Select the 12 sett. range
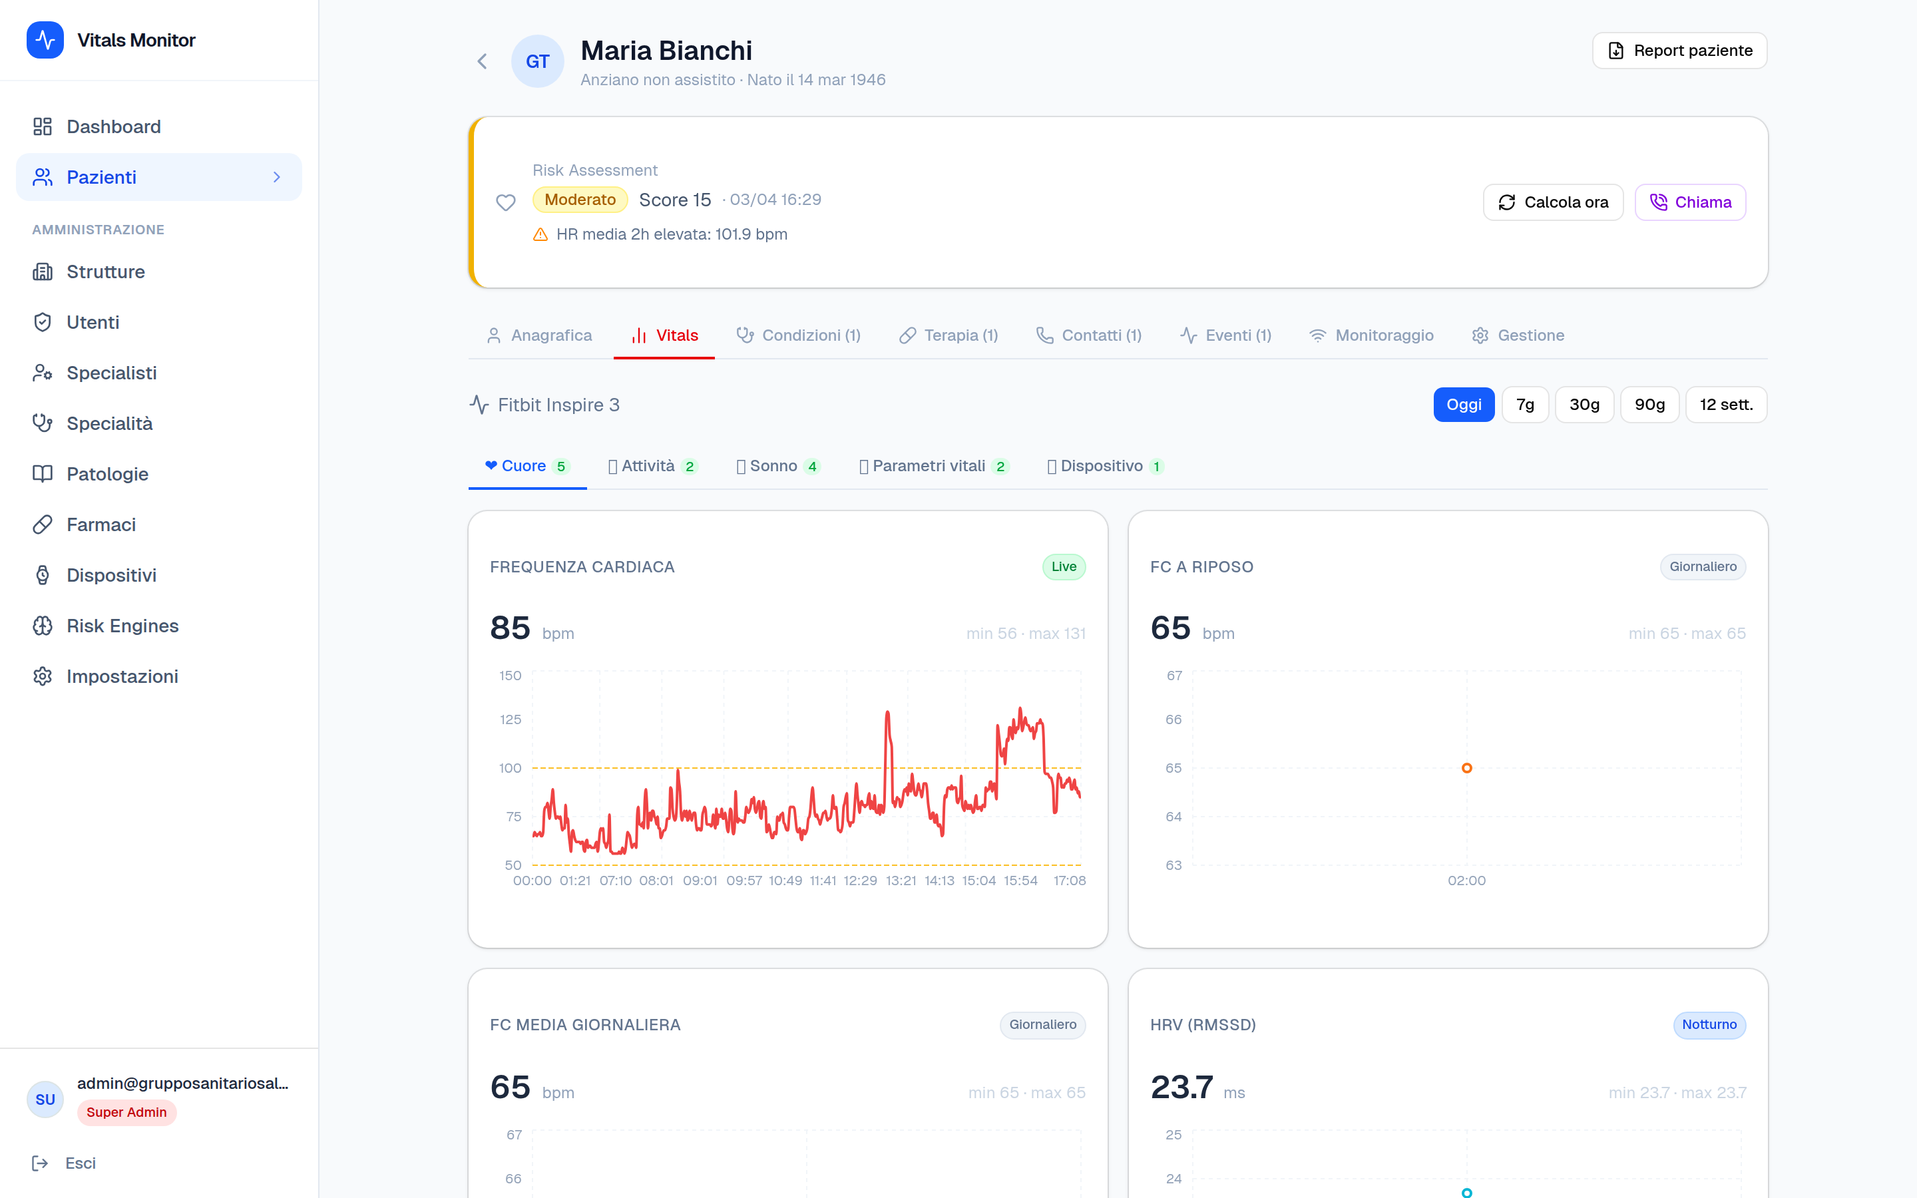1917x1198 pixels. coord(1726,405)
